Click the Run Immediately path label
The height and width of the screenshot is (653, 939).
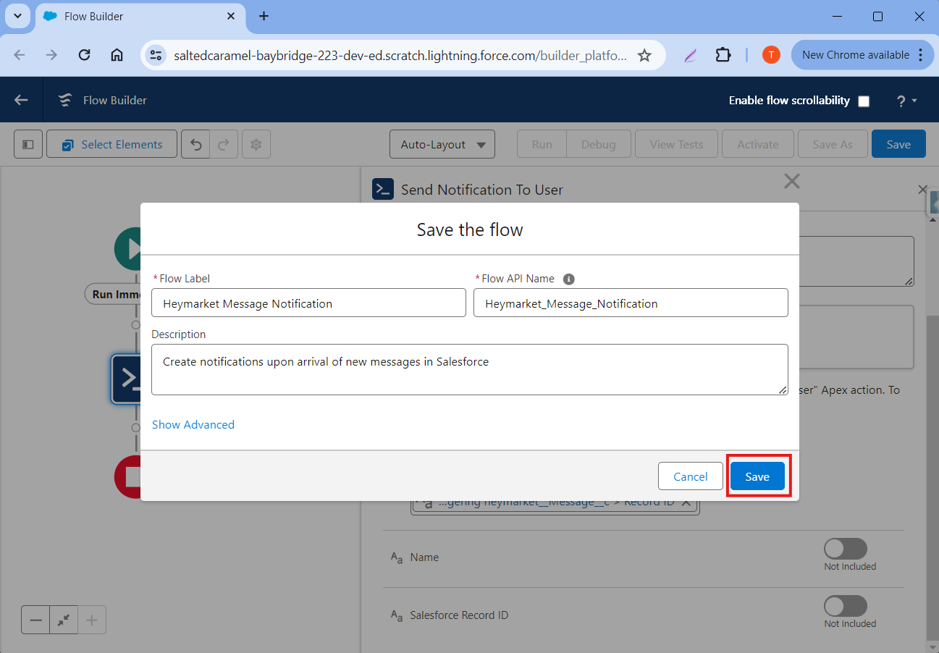[x=113, y=294]
